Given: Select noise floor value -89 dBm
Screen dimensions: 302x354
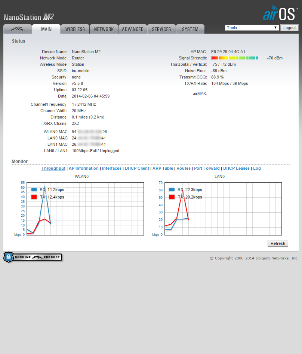Looking at the screenshot, I should [219, 71].
